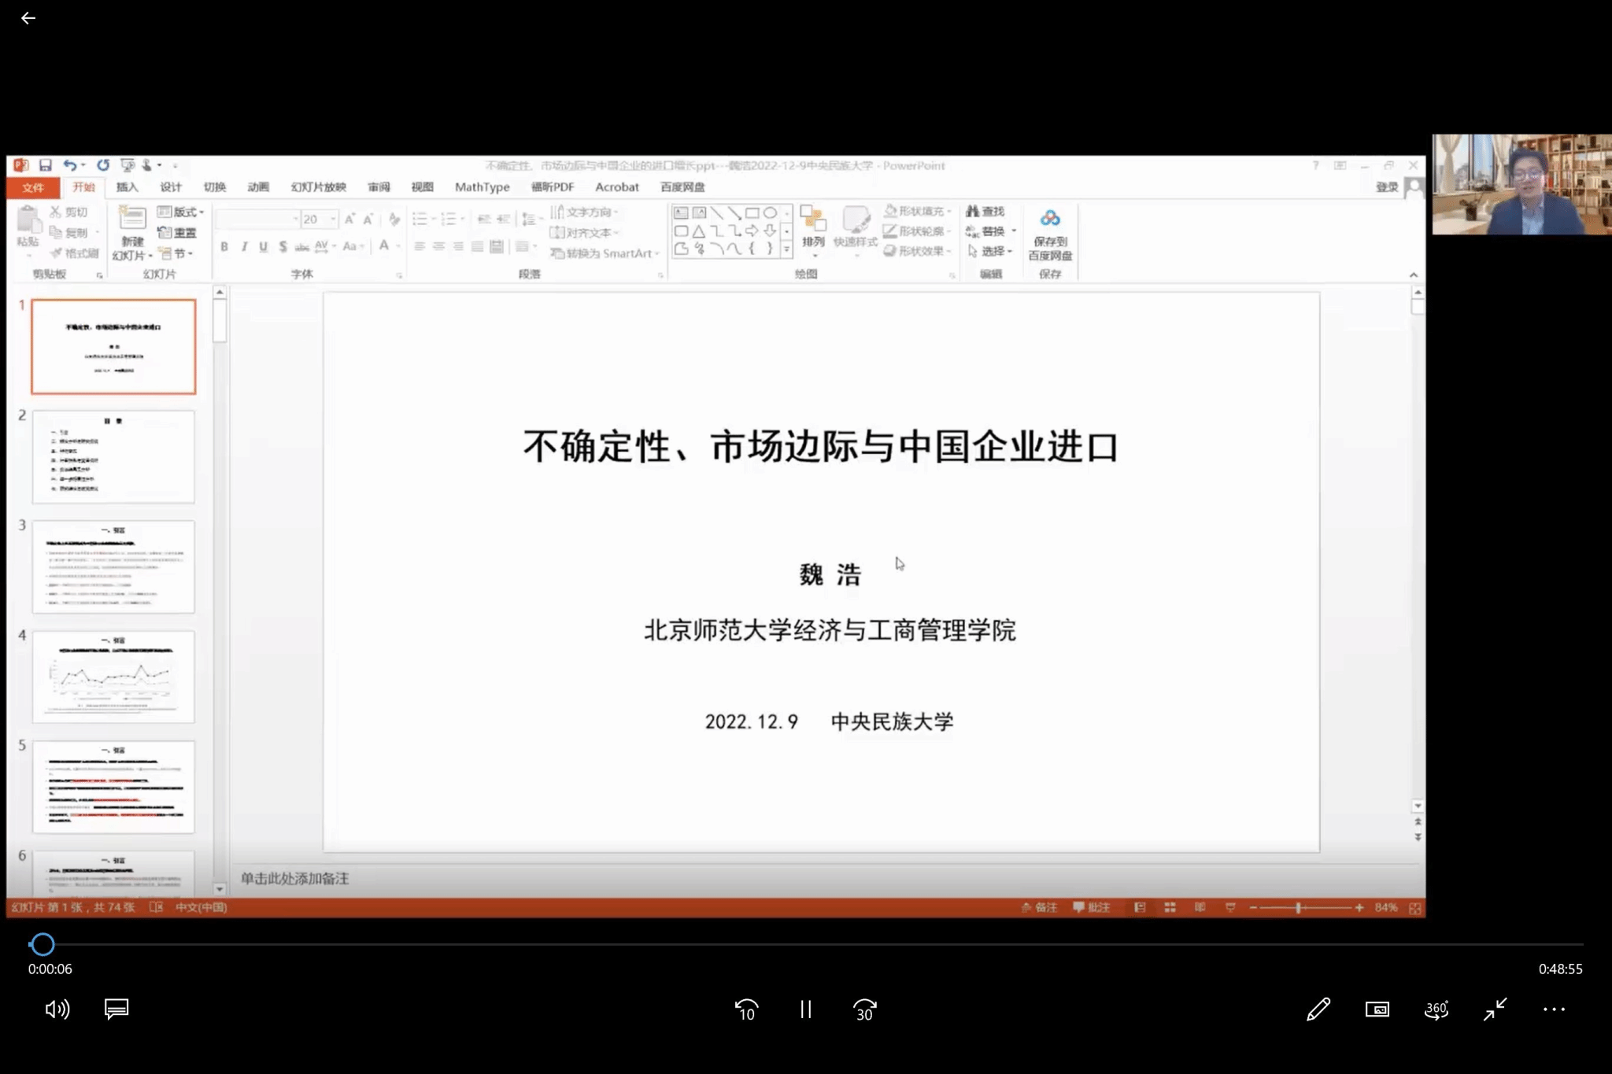Toggle italic formatting in the ribbon
Viewport: 1612px width, 1074px height.
click(244, 247)
